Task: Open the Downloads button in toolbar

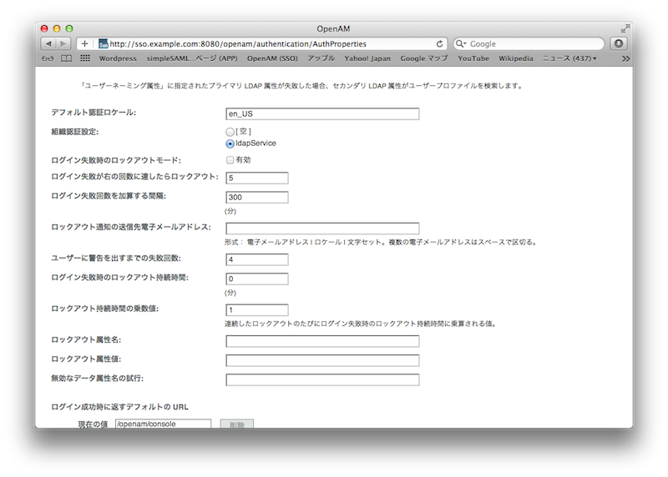Action: [x=619, y=43]
